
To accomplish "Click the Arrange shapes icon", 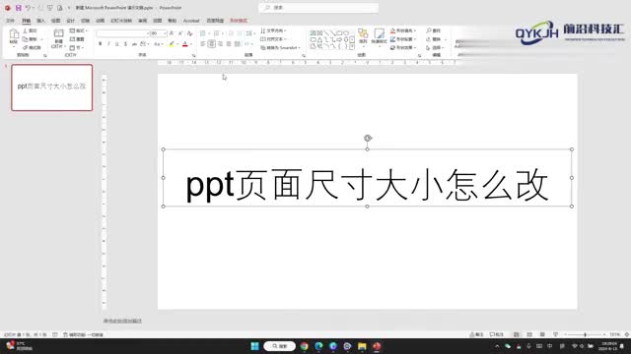I will pos(363,33).
